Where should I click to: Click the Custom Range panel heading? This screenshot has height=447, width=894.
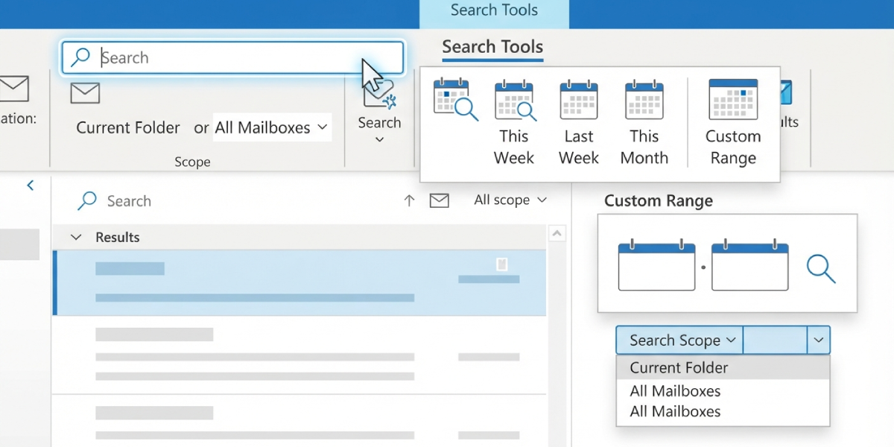tap(659, 200)
